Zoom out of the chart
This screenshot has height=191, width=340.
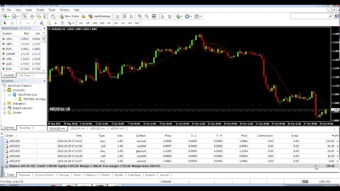coord(147,16)
